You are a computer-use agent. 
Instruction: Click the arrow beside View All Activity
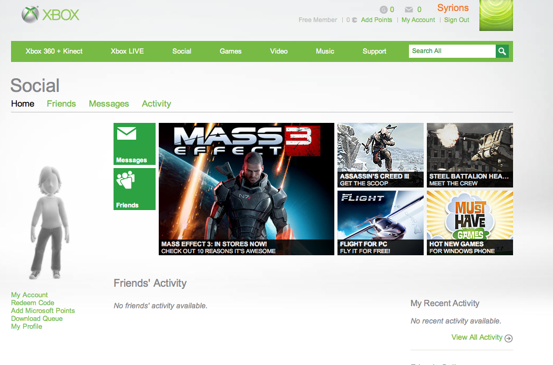(508, 338)
